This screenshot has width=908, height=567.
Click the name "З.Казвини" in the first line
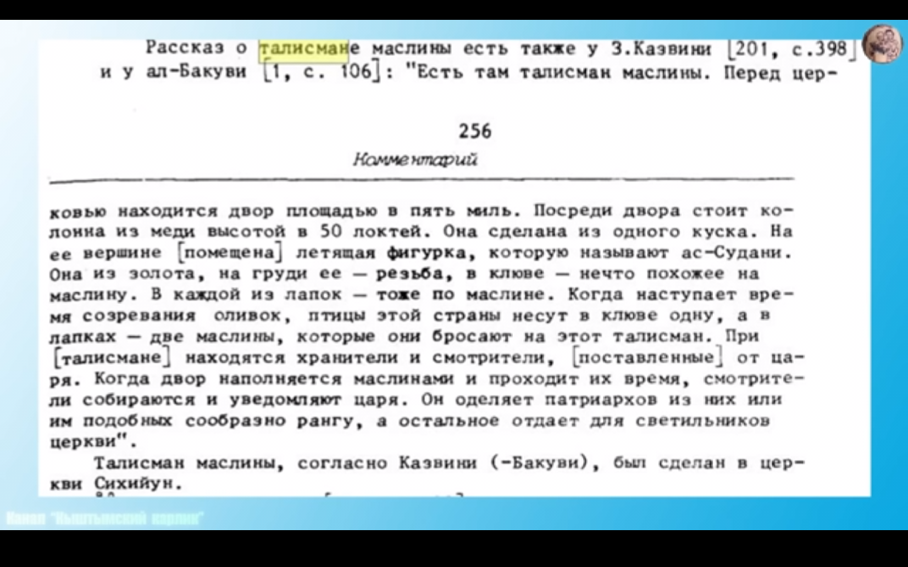[x=661, y=48]
